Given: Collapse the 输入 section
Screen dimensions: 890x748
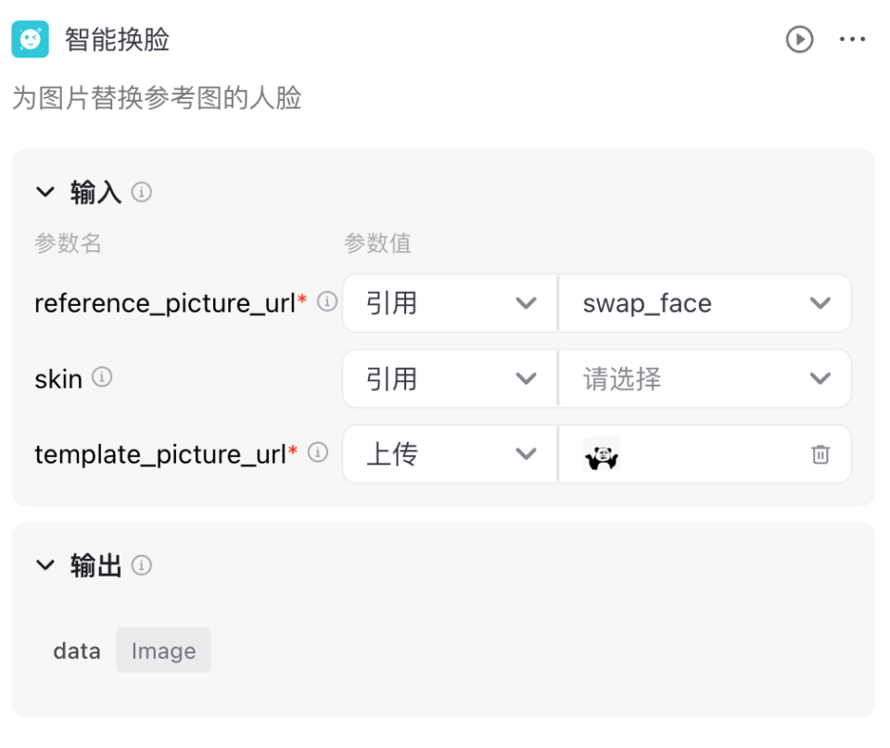Looking at the screenshot, I should click(x=44, y=191).
